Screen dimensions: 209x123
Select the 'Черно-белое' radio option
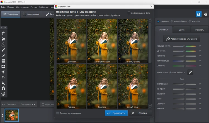(x=172, y=21)
